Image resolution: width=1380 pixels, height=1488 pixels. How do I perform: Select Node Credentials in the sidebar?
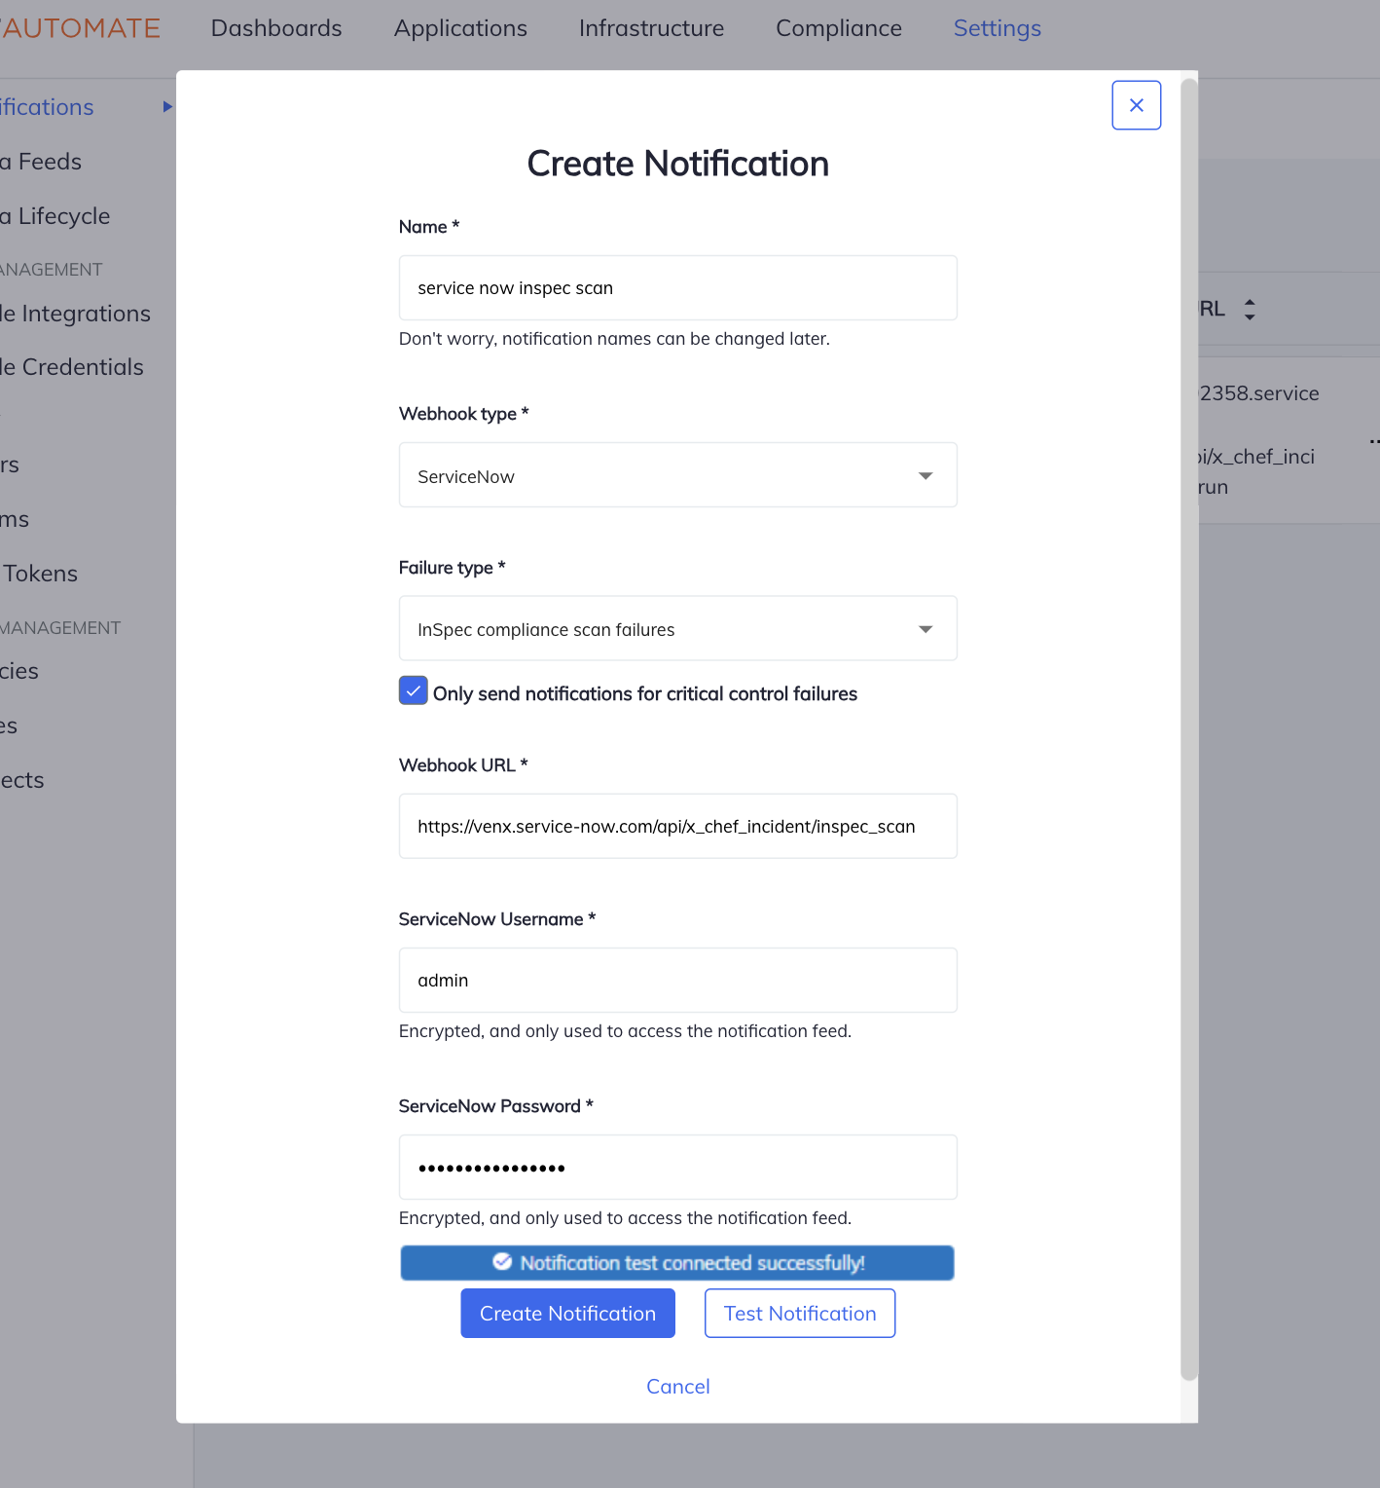click(71, 367)
